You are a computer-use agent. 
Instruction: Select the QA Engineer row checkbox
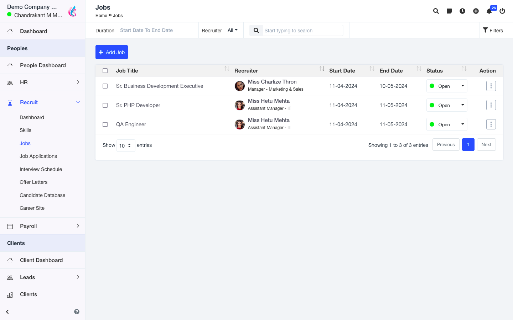pyautogui.click(x=105, y=124)
